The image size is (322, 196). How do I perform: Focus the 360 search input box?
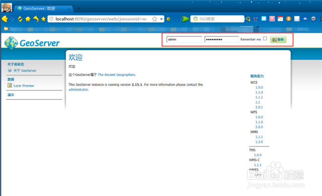217,19
